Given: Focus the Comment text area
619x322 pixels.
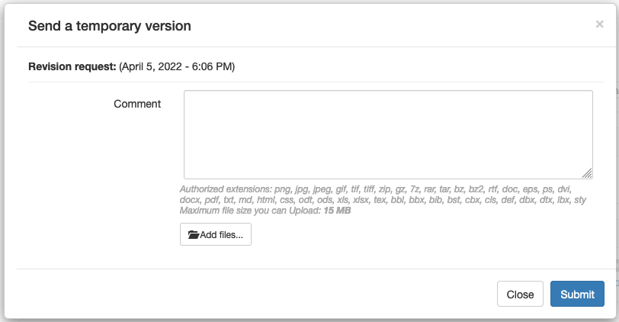Looking at the screenshot, I should pos(388,134).
